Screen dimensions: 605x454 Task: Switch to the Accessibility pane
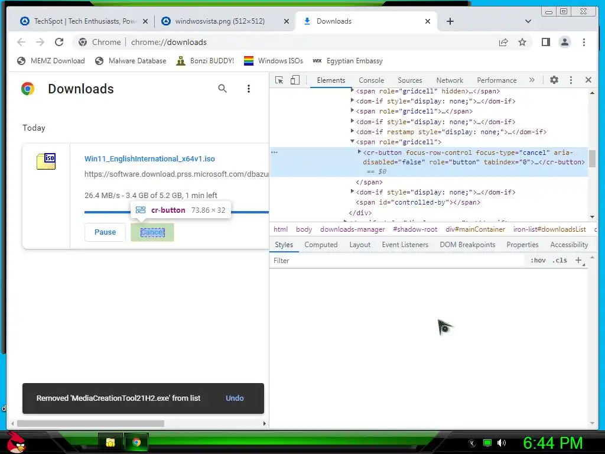click(569, 245)
